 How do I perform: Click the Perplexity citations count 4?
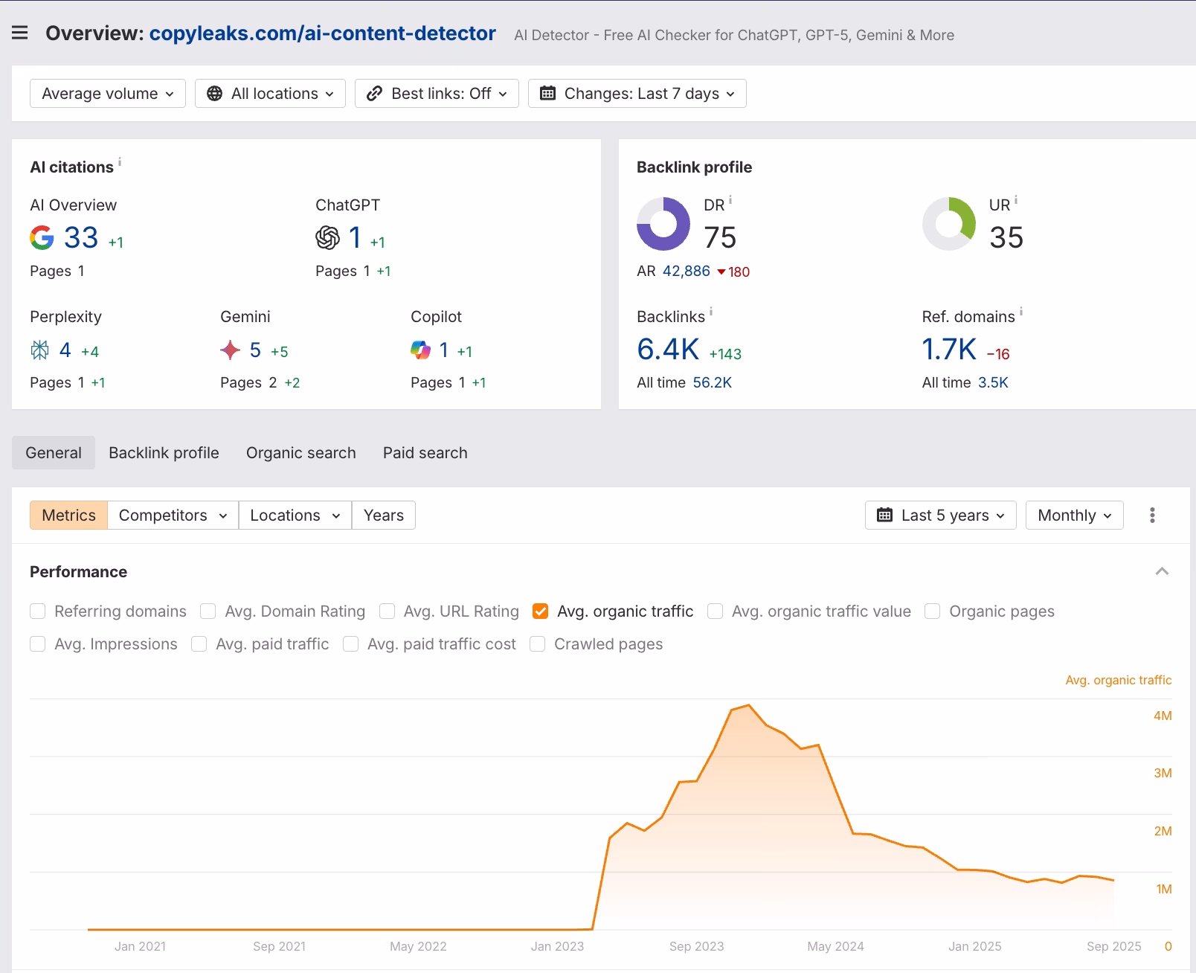65,350
